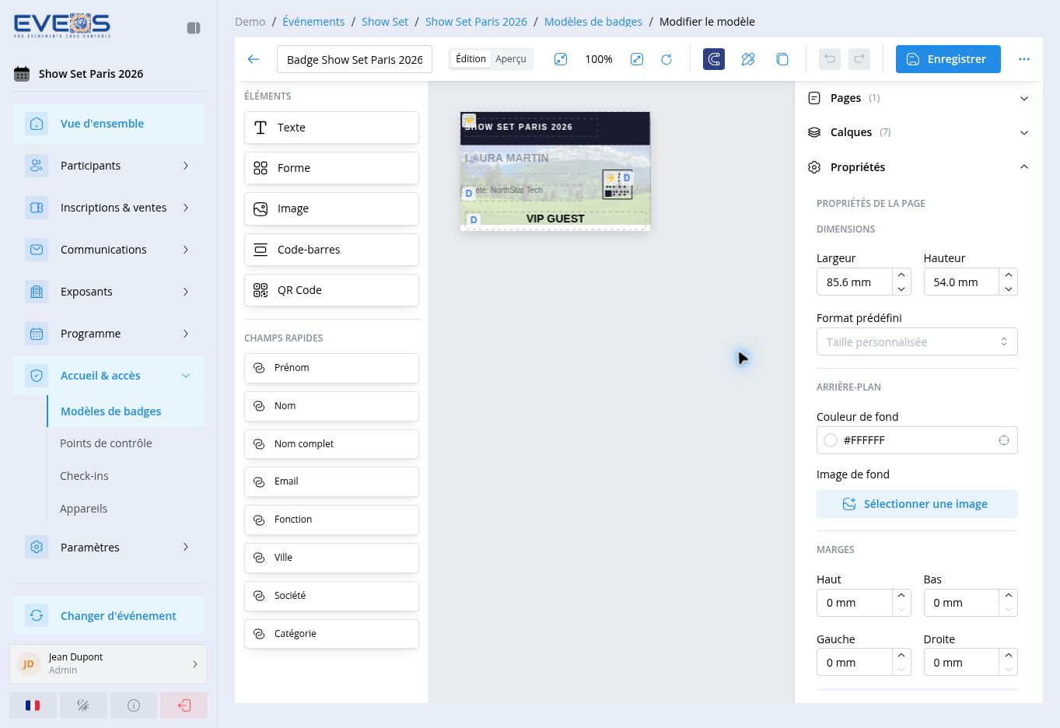The width and height of the screenshot is (1060, 728).
Task: Open the color picker target icon for Couleur de fond
Action: click(1004, 440)
